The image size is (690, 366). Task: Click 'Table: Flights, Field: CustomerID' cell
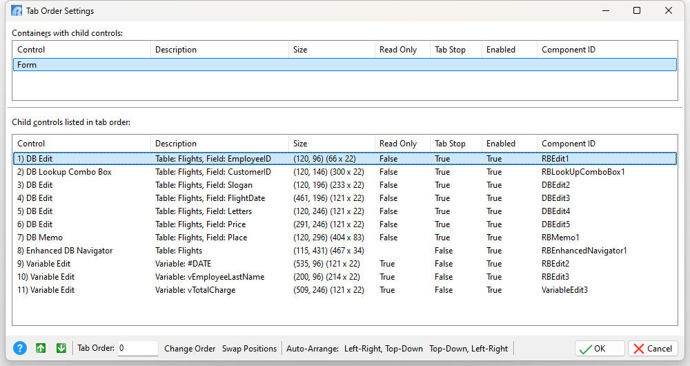[x=213, y=172]
